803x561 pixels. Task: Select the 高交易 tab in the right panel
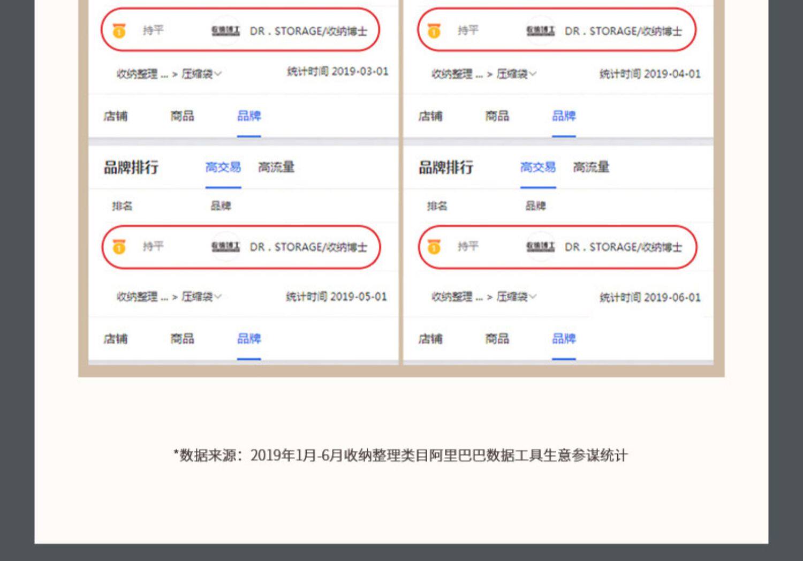(538, 168)
